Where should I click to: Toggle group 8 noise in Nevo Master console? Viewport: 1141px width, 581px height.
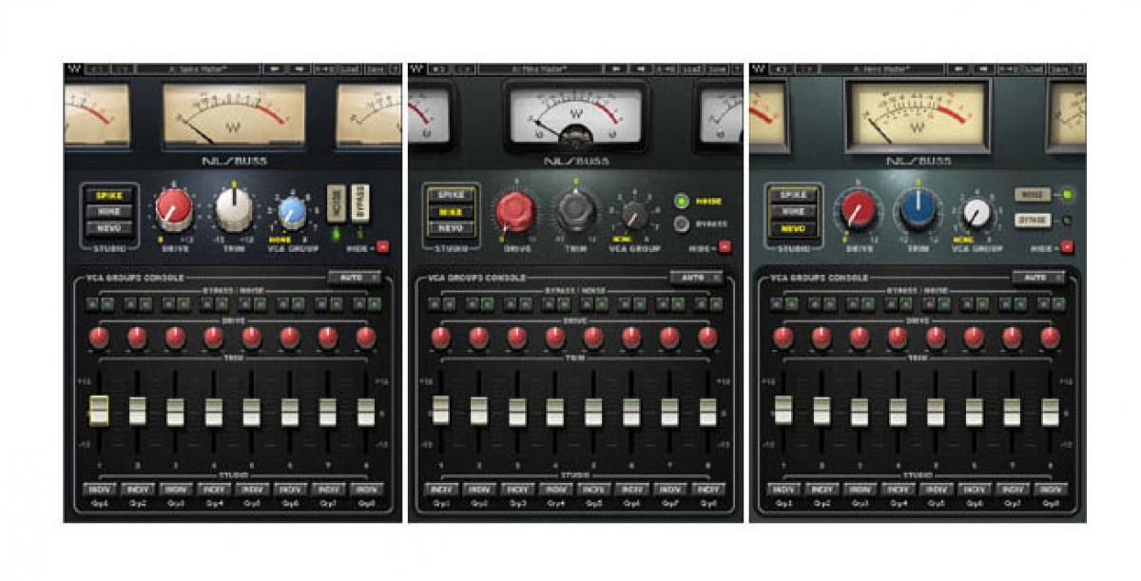[1057, 304]
